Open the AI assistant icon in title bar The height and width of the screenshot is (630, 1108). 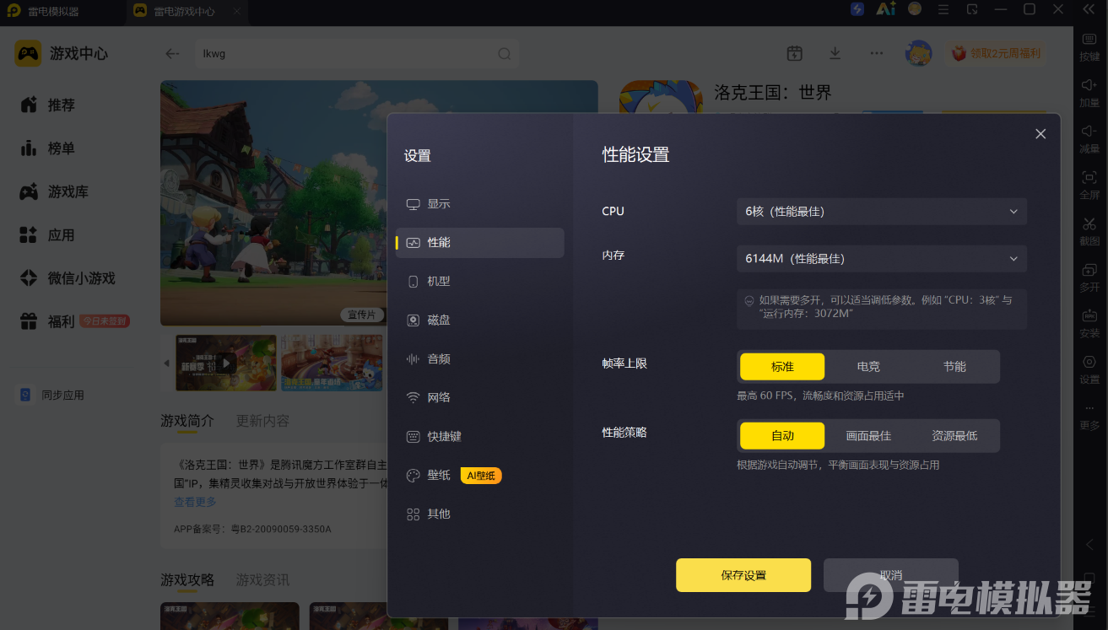click(885, 9)
